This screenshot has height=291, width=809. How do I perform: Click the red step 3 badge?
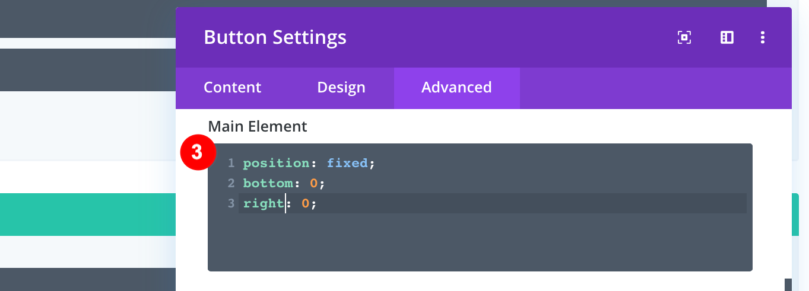(196, 152)
